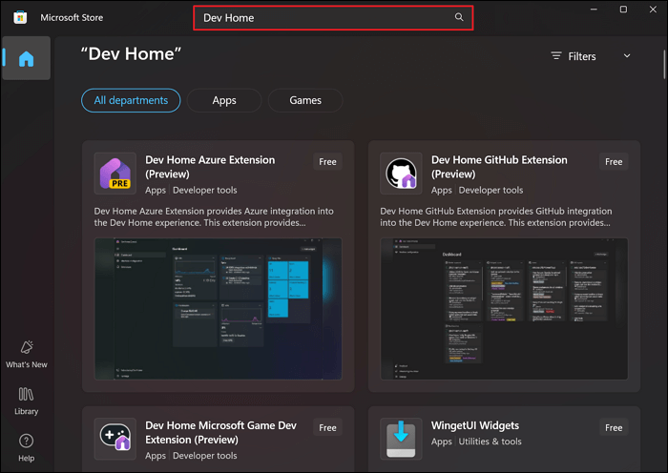
Task: Click Free button for GitHub Extension
Action: (x=614, y=162)
